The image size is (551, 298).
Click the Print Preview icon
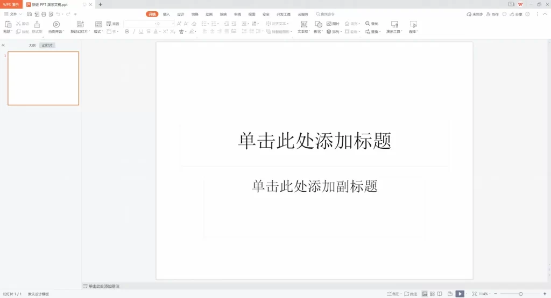51,14
